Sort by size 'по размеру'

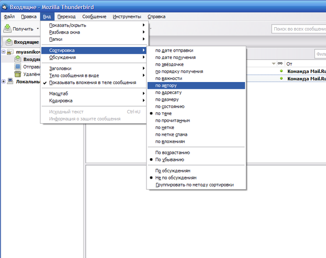196,100
